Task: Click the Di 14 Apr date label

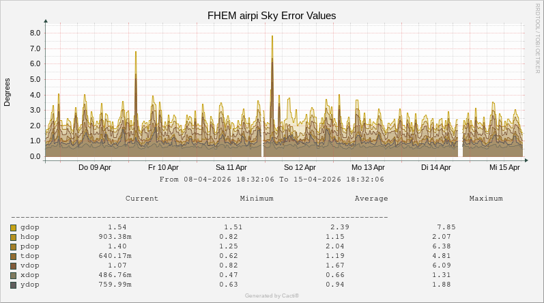Action: (x=436, y=167)
